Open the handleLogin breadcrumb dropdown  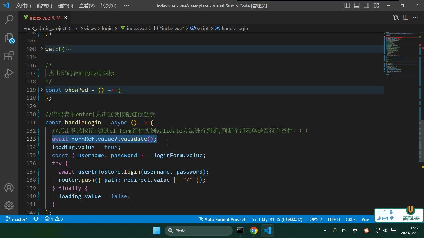pyautogui.click(x=232, y=28)
